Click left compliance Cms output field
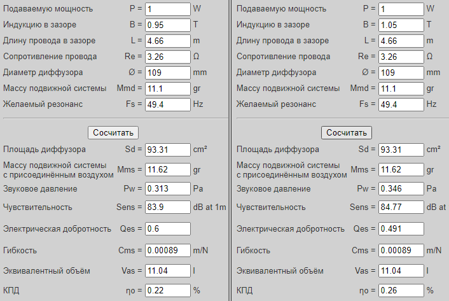This screenshot has width=449, height=301. tap(167, 251)
